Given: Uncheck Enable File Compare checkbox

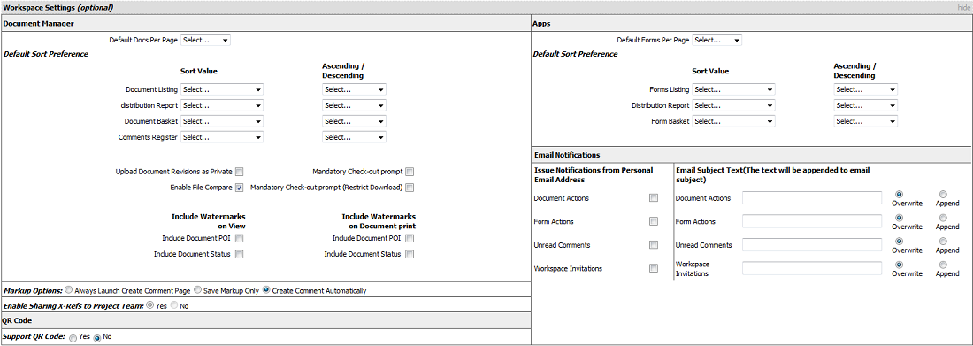Looking at the screenshot, I should (x=239, y=188).
